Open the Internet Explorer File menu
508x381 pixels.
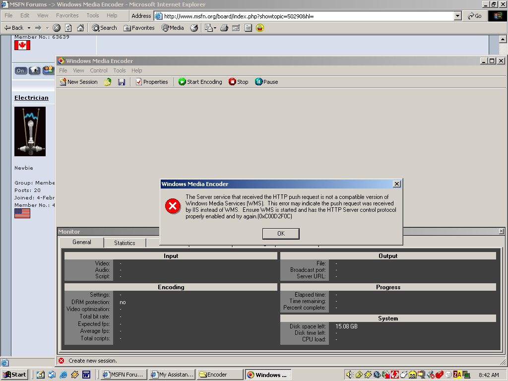[8, 15]
